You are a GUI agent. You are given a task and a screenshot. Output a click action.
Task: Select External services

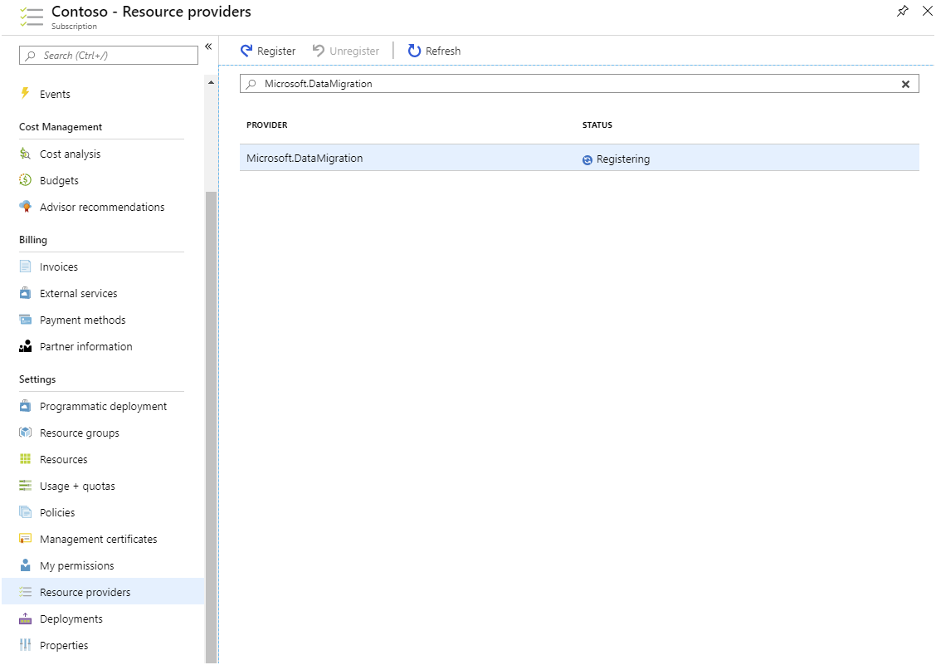click(78, 293)
